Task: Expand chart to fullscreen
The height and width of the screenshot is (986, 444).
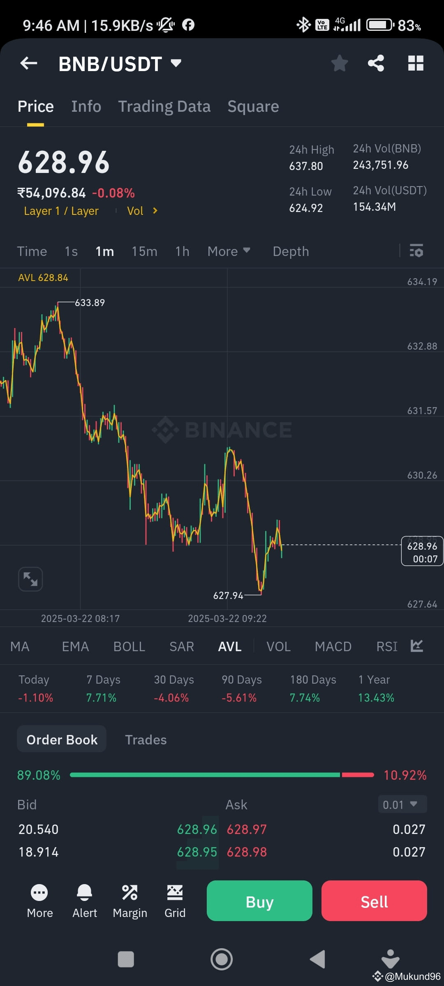Action: pyautogui.click(x=30, y=578)
